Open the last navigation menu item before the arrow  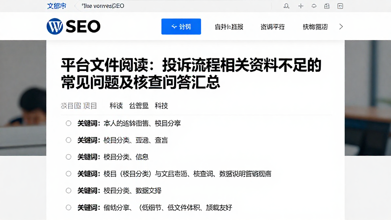[315, 27]
